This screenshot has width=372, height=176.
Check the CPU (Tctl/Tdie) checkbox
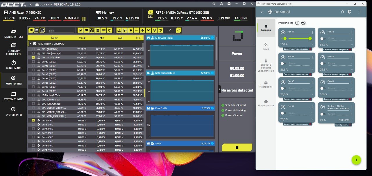pyautogui.click(x=33, y=49)
